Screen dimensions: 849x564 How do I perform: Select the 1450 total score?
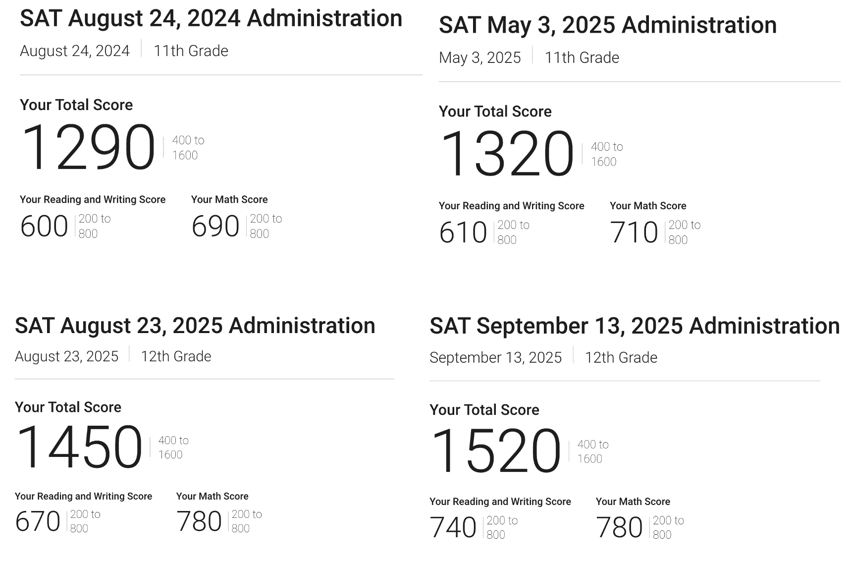coord(79,447)
